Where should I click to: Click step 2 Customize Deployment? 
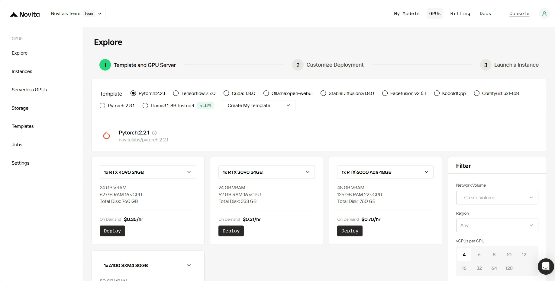click(328, 65)
